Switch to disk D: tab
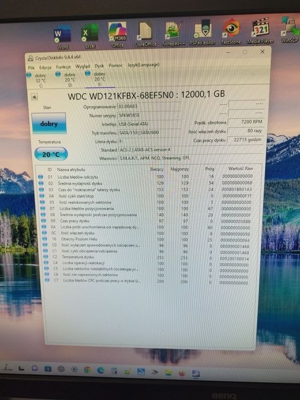The width and height of the screenshot is (300, 400). pos(66,79)
